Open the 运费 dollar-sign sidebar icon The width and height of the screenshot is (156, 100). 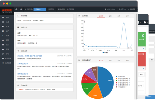[x=3, y=36]
